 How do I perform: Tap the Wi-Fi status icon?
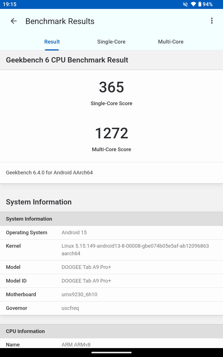pyautogui.click(x=193, y=4)
